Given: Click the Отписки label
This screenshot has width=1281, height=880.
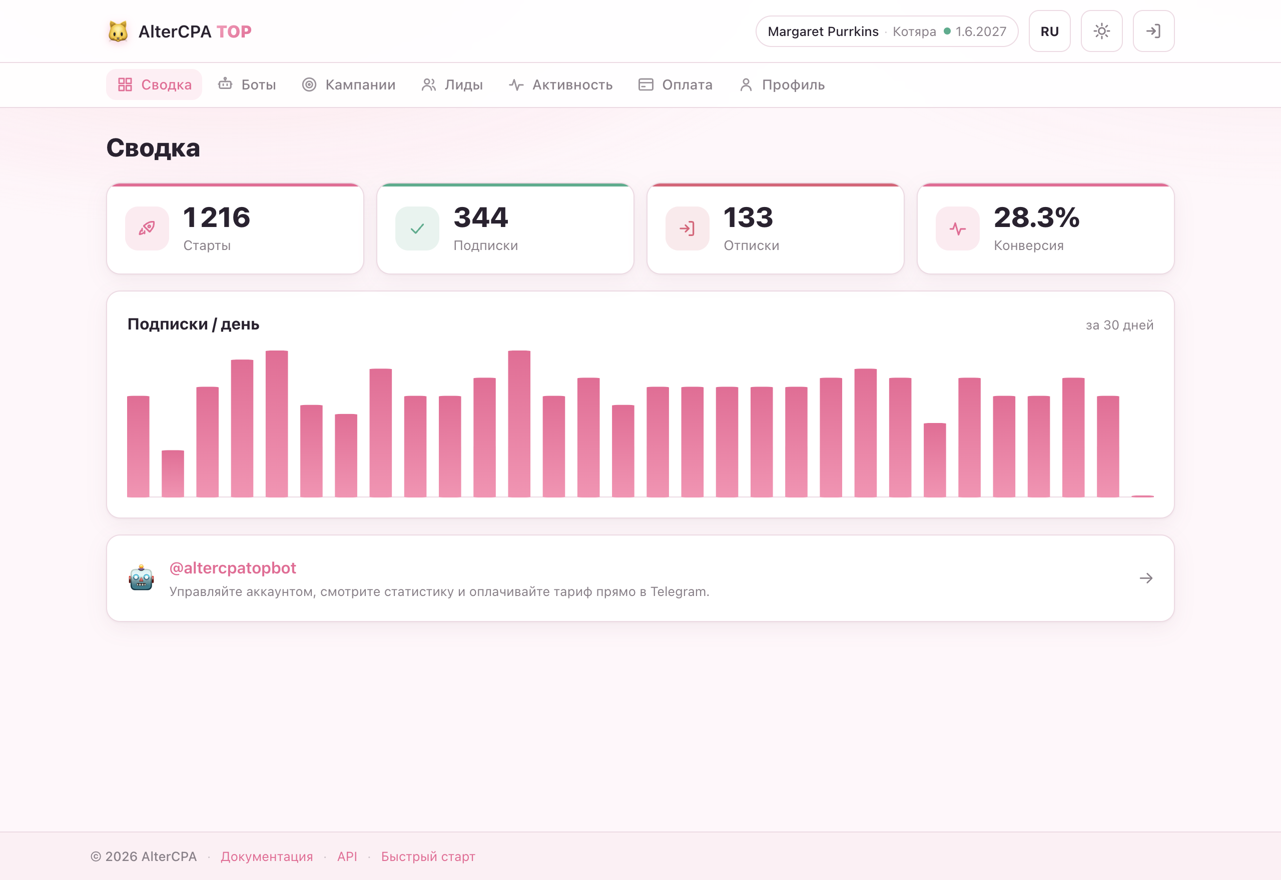Looking at the screenshot, I should (752, 245).
